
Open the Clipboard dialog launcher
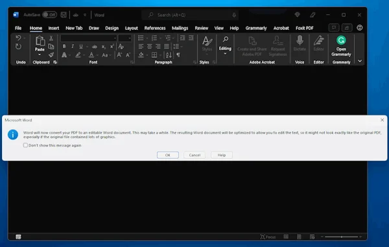coord(55,62)
